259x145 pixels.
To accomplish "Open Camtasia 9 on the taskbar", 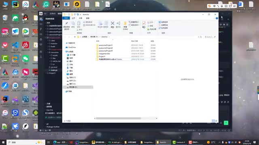I will coord(179,142).
